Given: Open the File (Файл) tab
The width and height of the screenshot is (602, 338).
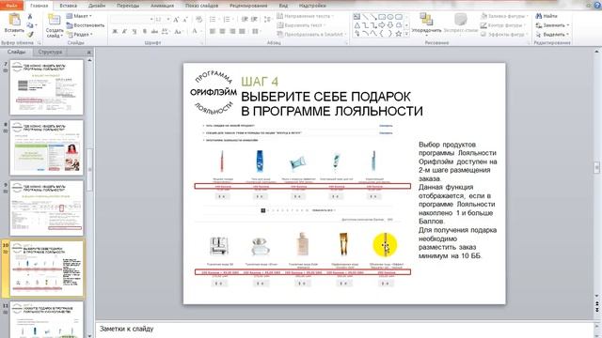Looking at the screenshot, I should (11, 6).
